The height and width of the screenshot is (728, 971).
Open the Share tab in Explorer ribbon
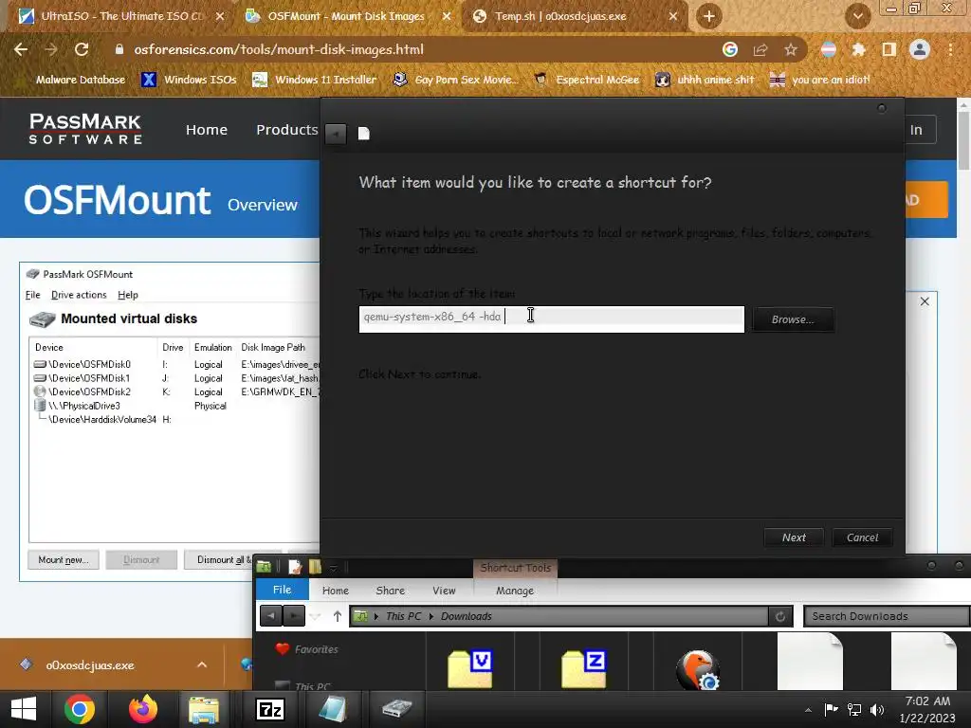[x=390, y=591]
